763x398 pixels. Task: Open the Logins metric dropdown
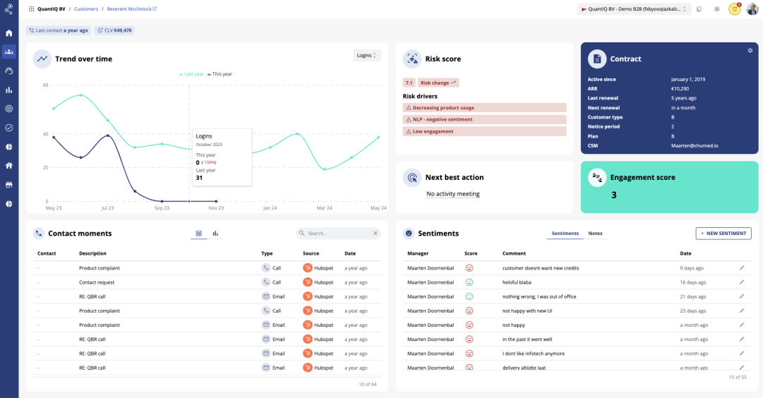pos(367,56)
